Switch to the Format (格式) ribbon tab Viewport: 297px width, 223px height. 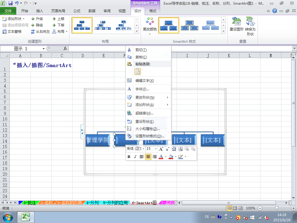(x=153, y=11)
